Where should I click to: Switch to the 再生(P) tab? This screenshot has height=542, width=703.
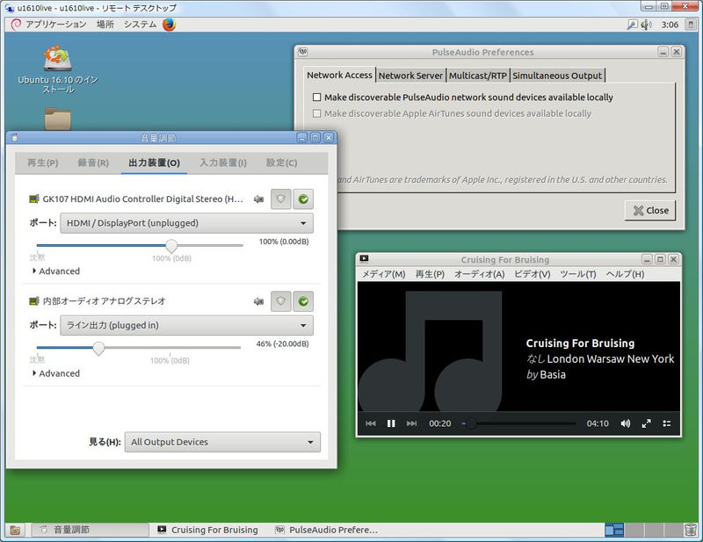point(43,163)
